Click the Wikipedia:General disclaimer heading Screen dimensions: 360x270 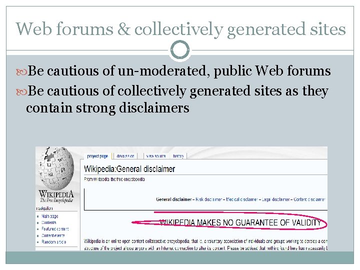[129, 169]
